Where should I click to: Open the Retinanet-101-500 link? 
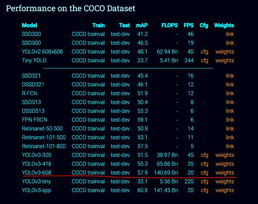click(x=230, y=137)
